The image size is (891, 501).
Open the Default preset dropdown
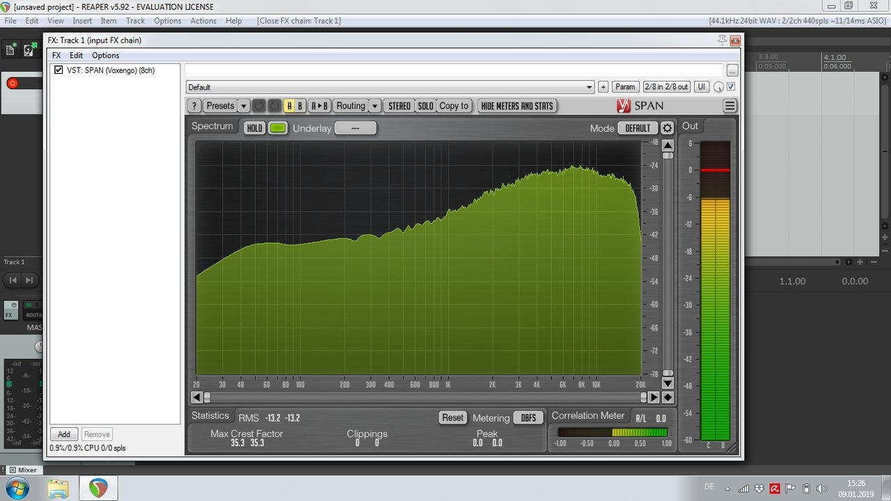pos(390,87)
